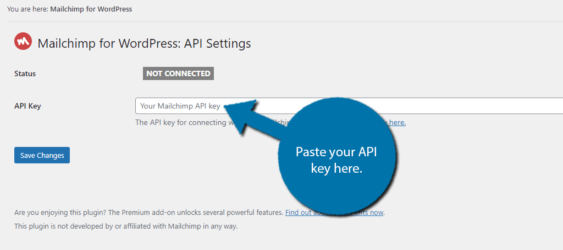The height and width of the screenshot is (250, 563).
Task: Click the not affiliated with Mailchimp notice
Action: pyautogui.click(x=126, y=226)
